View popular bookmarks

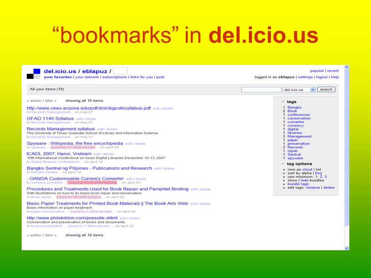tap(317, 71)
